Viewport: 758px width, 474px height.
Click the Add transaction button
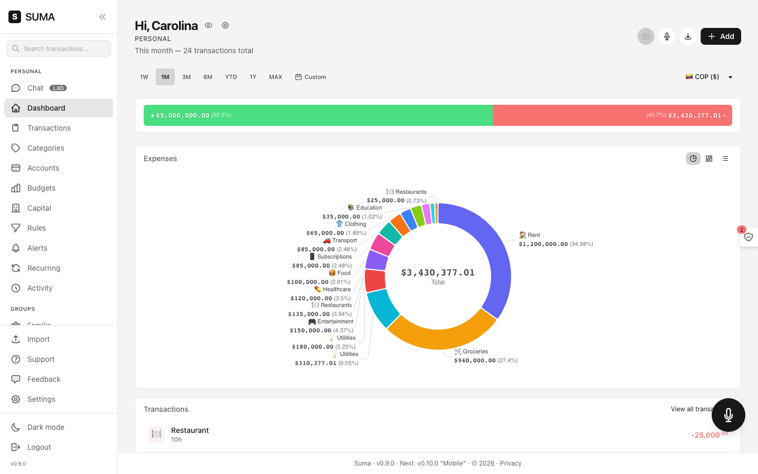(x=721, y=36)
